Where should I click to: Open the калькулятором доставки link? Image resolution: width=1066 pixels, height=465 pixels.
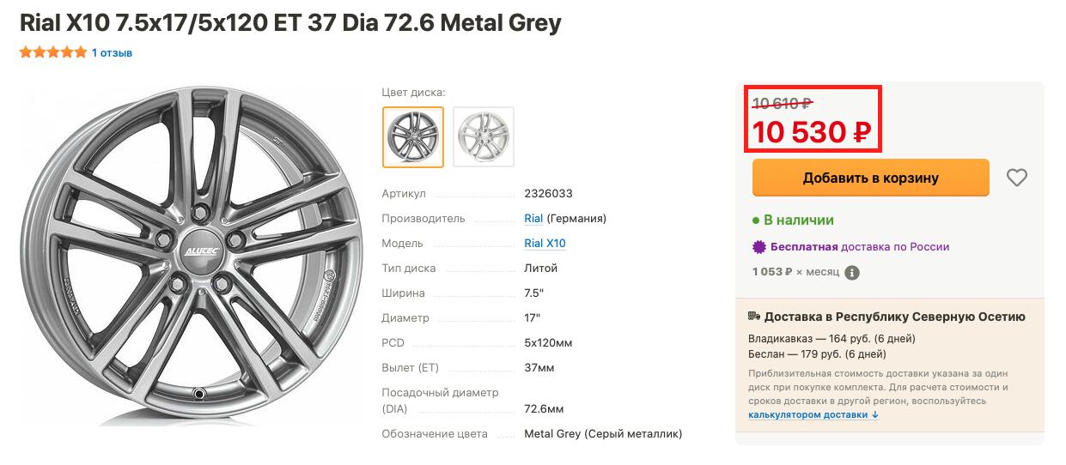(813, 414)
